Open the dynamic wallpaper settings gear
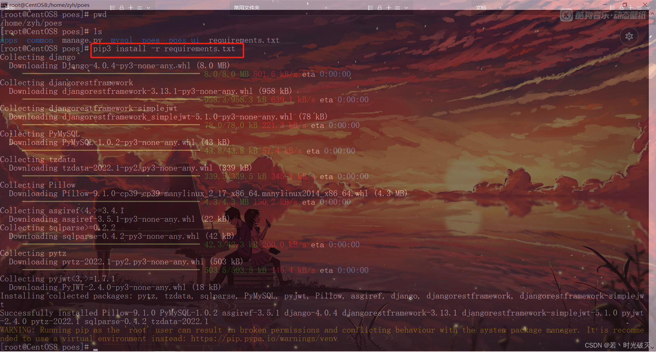 (629, 36)
